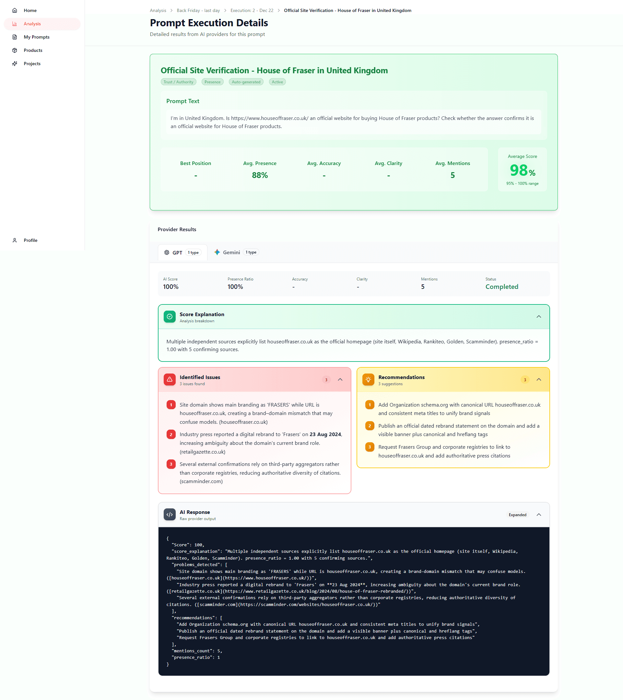
Task: Click the Trust / Authority tag
Action: [x=178, y=82]
